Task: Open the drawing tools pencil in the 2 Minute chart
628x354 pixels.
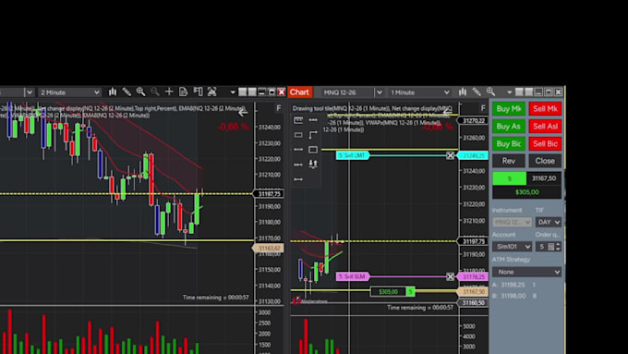Action: pyautogui.click(x=127, y=92)
